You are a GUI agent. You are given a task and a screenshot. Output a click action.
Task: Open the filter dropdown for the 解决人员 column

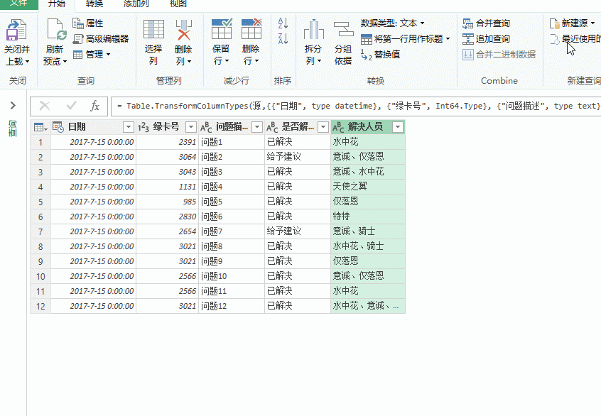click(399, 127)
